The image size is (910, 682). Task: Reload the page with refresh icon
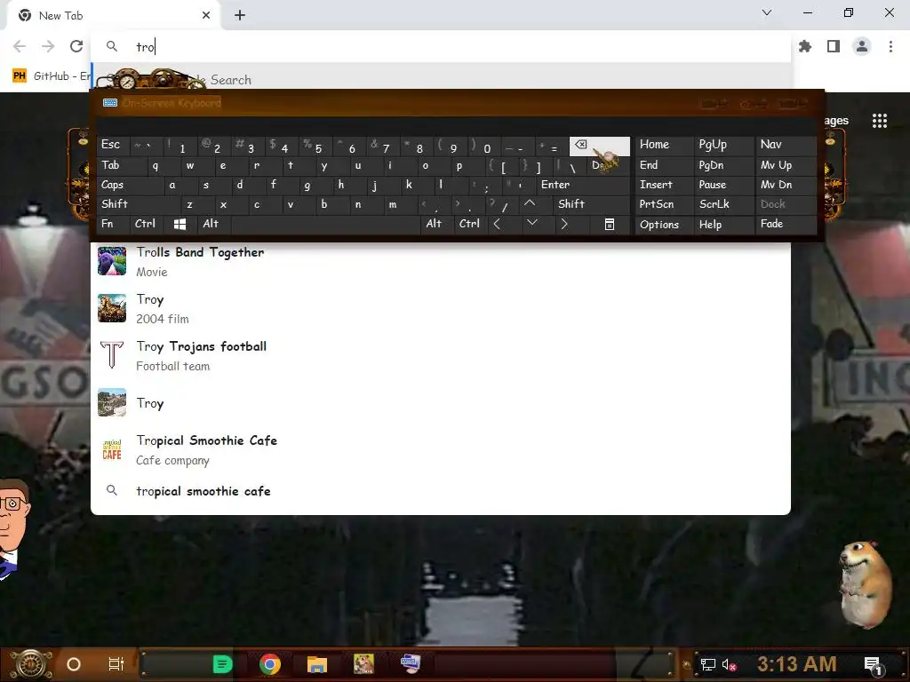[x=76, y=46]
